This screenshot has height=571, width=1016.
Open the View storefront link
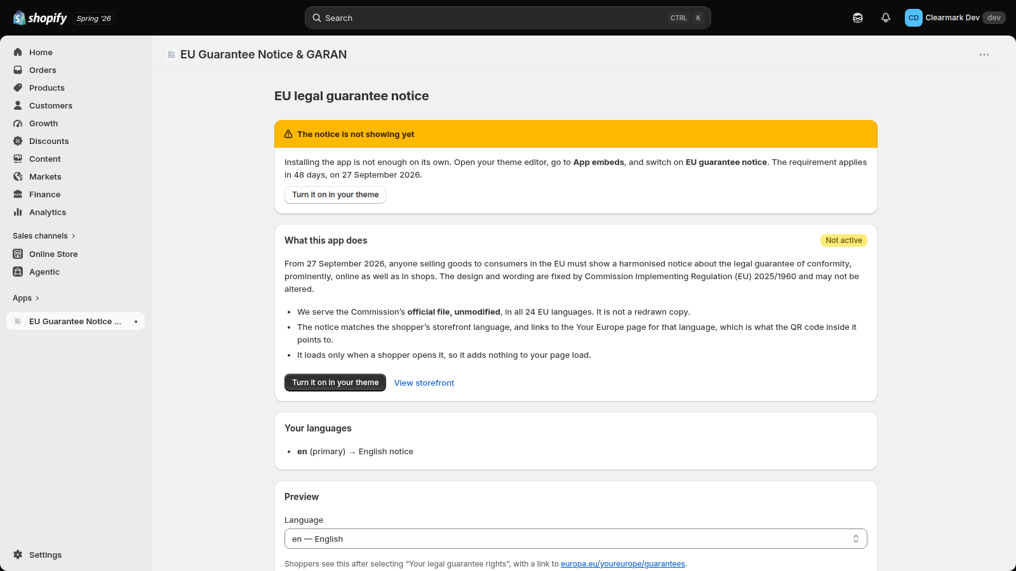coord(424,383)
